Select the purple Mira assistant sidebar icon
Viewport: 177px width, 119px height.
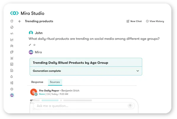pyautogui.click(x=12, y=95)
